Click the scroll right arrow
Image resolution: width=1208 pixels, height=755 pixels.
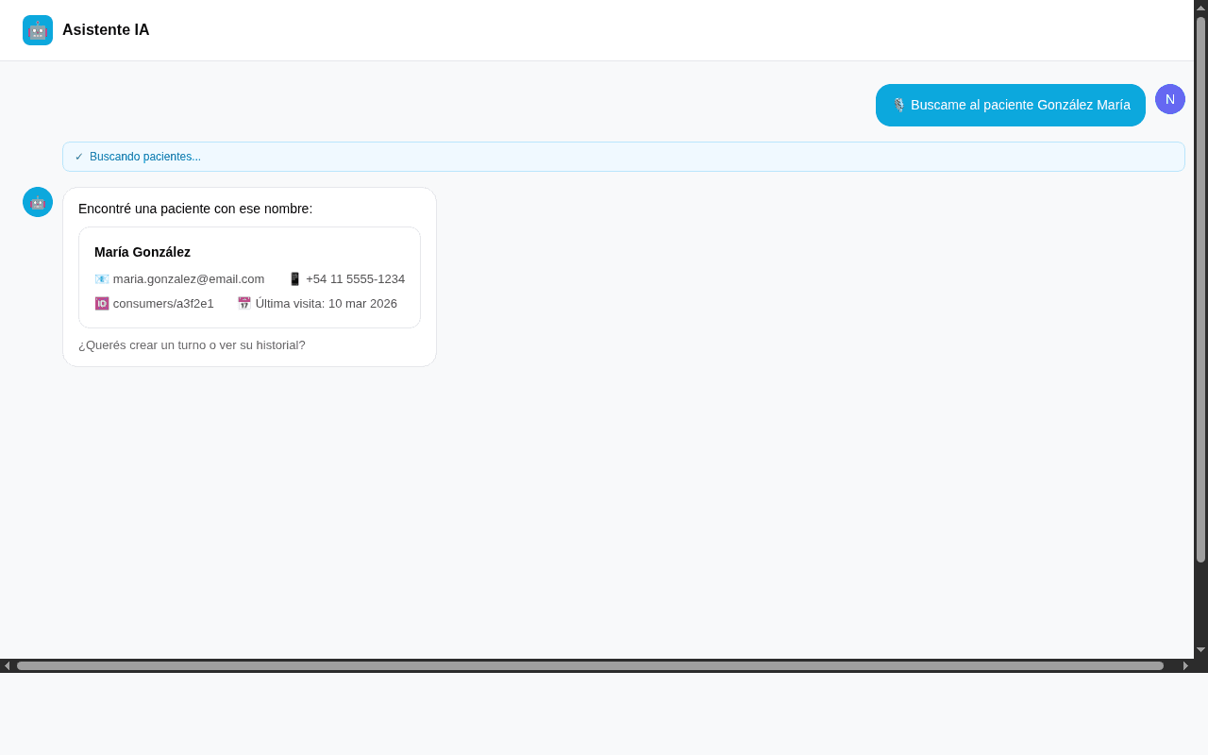1186,665
